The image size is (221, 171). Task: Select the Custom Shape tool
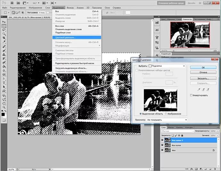coord(4,91)
